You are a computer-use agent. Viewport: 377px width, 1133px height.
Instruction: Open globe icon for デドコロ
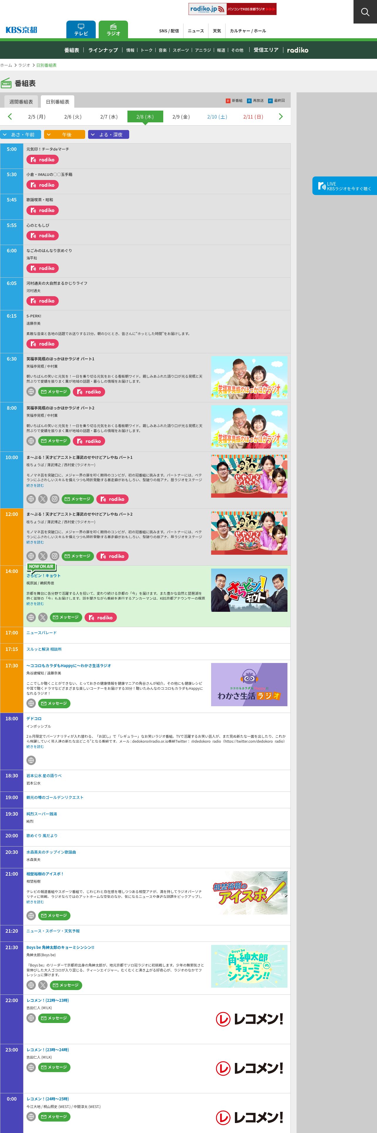tap(31, 760)
